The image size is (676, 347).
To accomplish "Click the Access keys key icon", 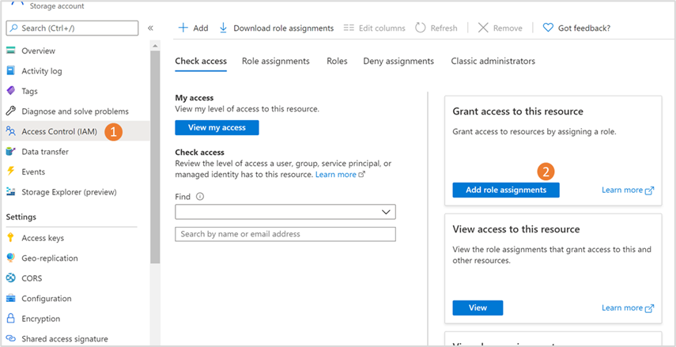I will 11,238.
